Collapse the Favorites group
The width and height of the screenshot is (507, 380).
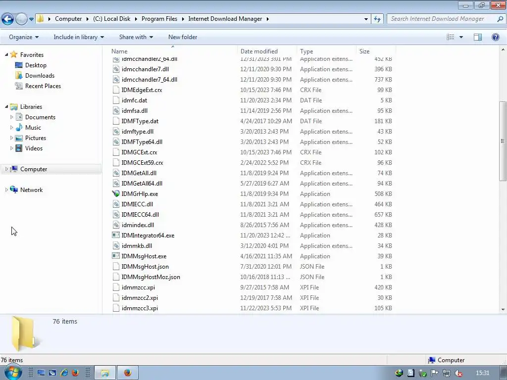coord(6,54)
